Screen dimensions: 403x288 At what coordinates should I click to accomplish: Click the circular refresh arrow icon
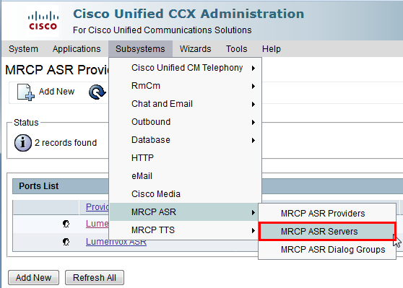[97, 92]
